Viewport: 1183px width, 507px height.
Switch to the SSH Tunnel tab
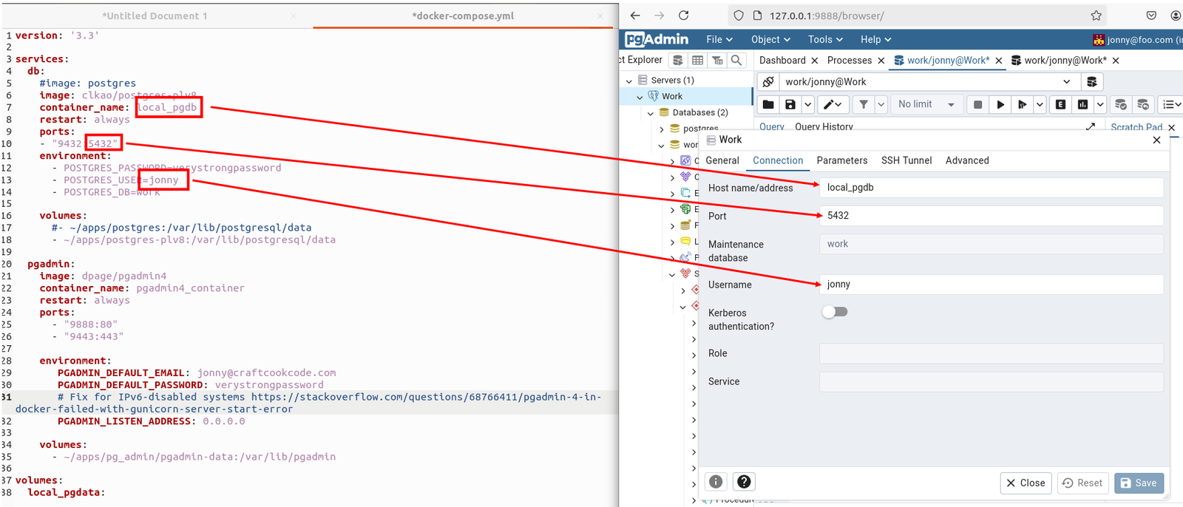[x=906, y=160]
